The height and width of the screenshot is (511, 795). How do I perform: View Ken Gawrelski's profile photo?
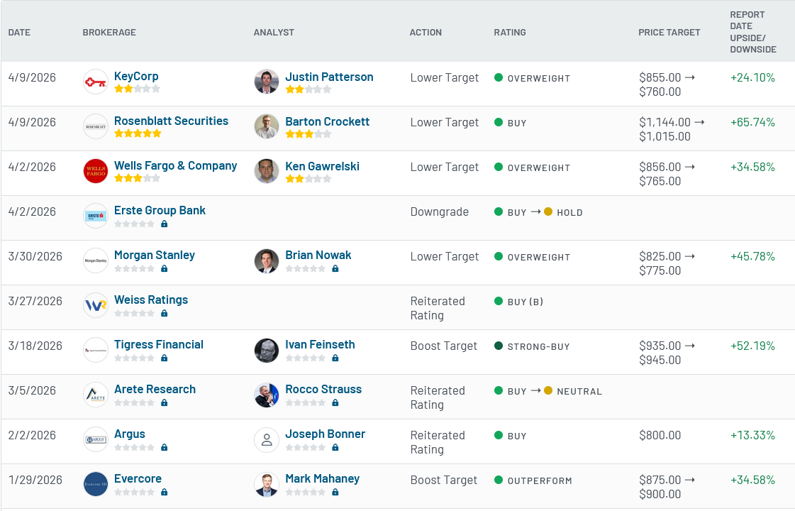pyautogui.click(x=266, y=171)
